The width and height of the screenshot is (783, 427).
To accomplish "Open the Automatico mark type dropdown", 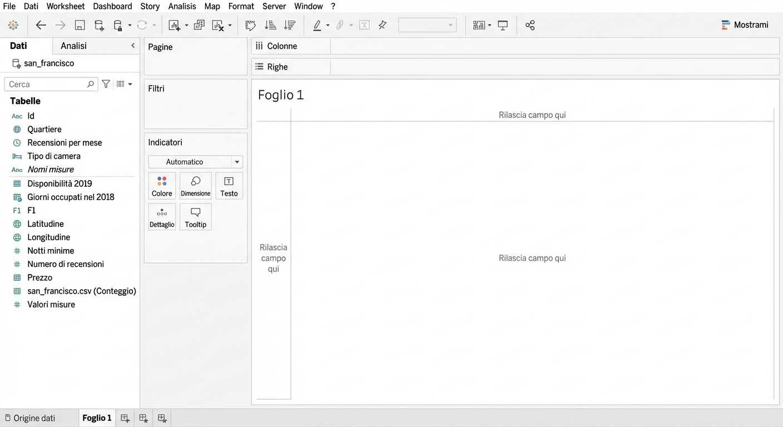I will (195, 162).
